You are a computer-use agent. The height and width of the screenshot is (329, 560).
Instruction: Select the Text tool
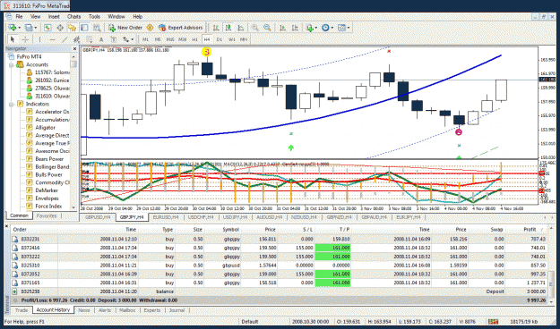(x=101, y=39)
